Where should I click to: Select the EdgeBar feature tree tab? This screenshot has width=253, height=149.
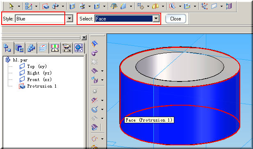pos(7,48)
